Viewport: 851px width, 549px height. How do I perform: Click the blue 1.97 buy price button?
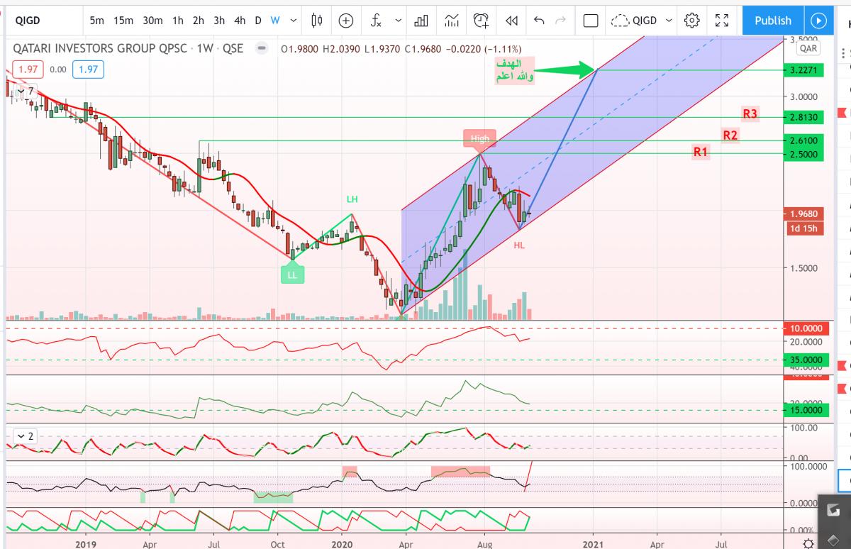(x=89, y=70)
